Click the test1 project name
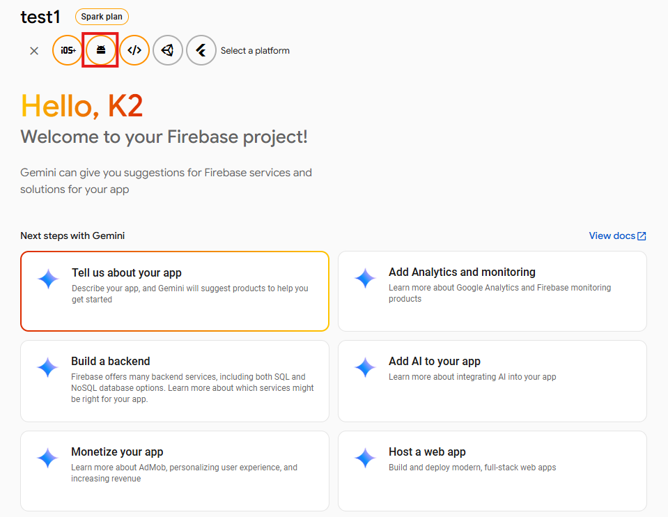Viewport: 668px width, 517px height. click(x=40, y=17)
